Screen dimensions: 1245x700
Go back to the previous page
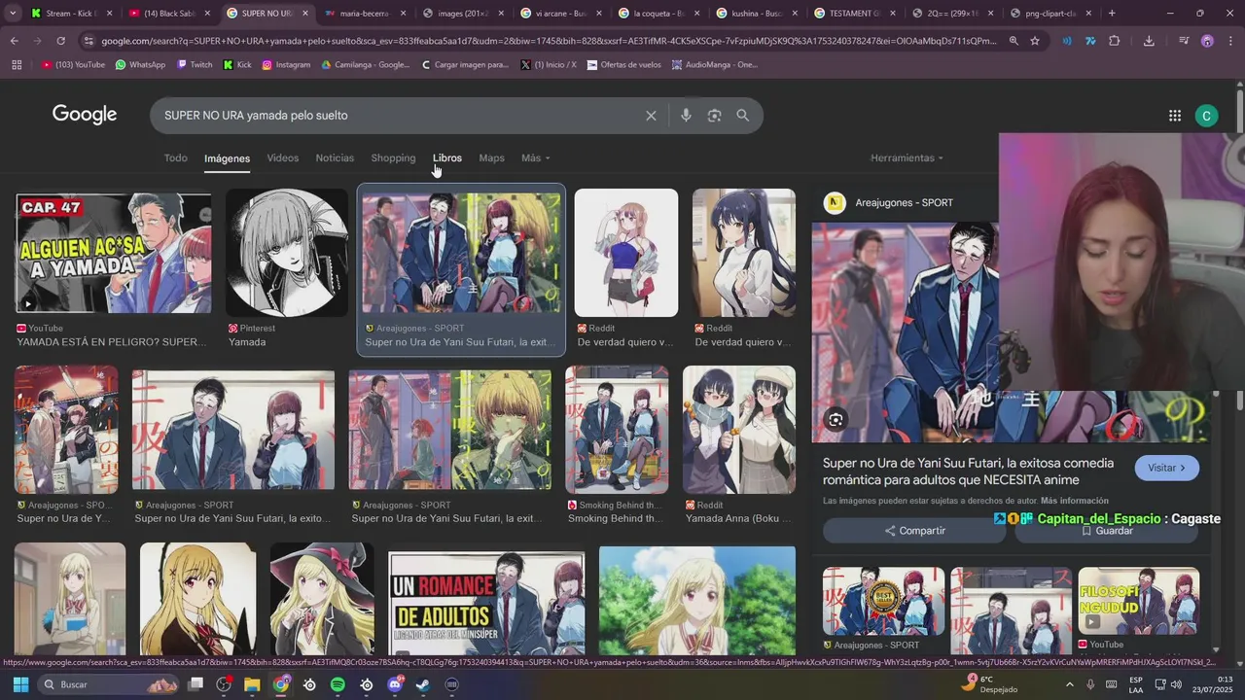[x=14, y=41]
